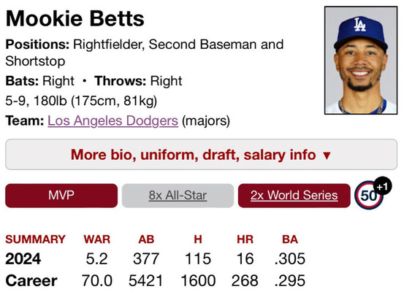Screen dimensions: 404x292
Task: Click the HR column header
Action: coord(245,239)
